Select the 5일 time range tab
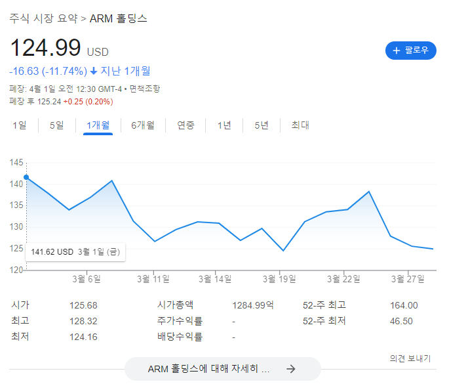466x384 pixels. tap(57, 125)
